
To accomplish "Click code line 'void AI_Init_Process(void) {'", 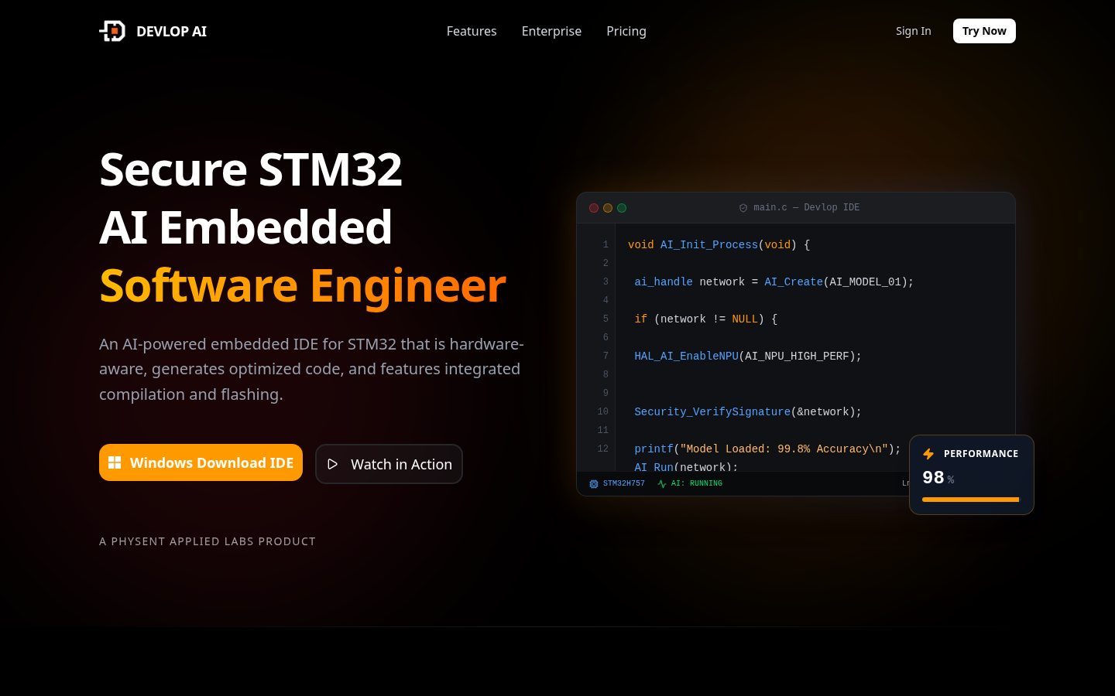I will click(x=719, y=244).
